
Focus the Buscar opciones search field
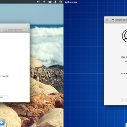16,30
